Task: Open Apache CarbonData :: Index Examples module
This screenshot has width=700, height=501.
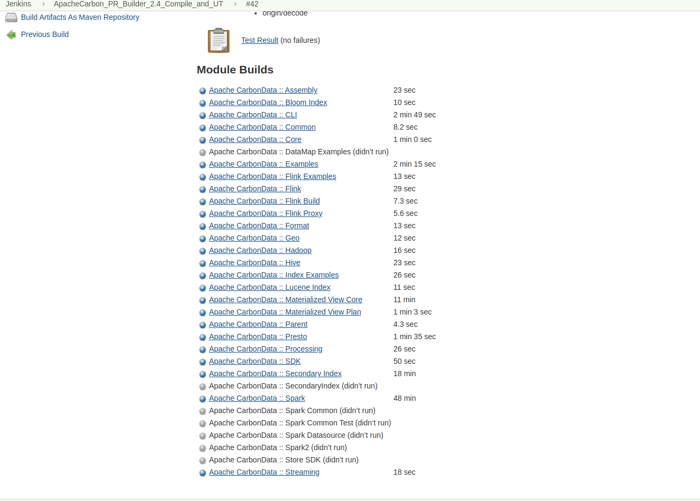Action: click(x=274, y=275)
